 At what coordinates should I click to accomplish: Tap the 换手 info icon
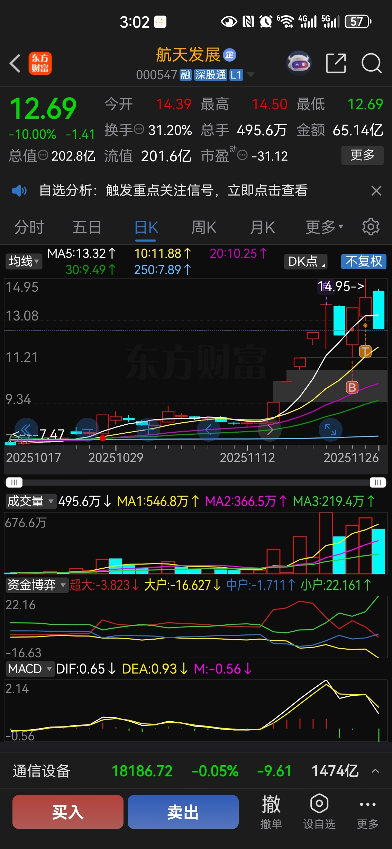tap(139, 129)
